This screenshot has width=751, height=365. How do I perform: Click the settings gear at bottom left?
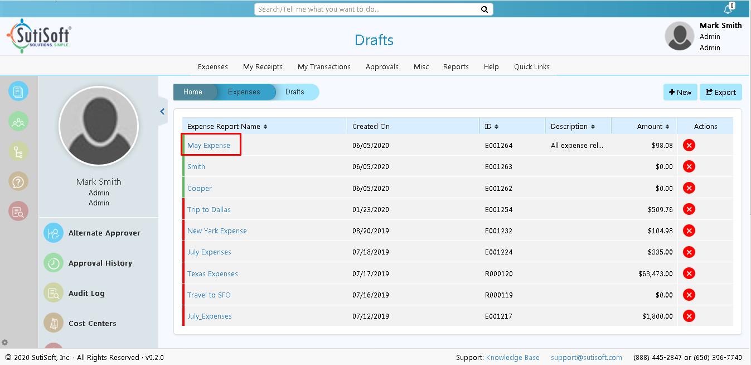tap(5, 342)
